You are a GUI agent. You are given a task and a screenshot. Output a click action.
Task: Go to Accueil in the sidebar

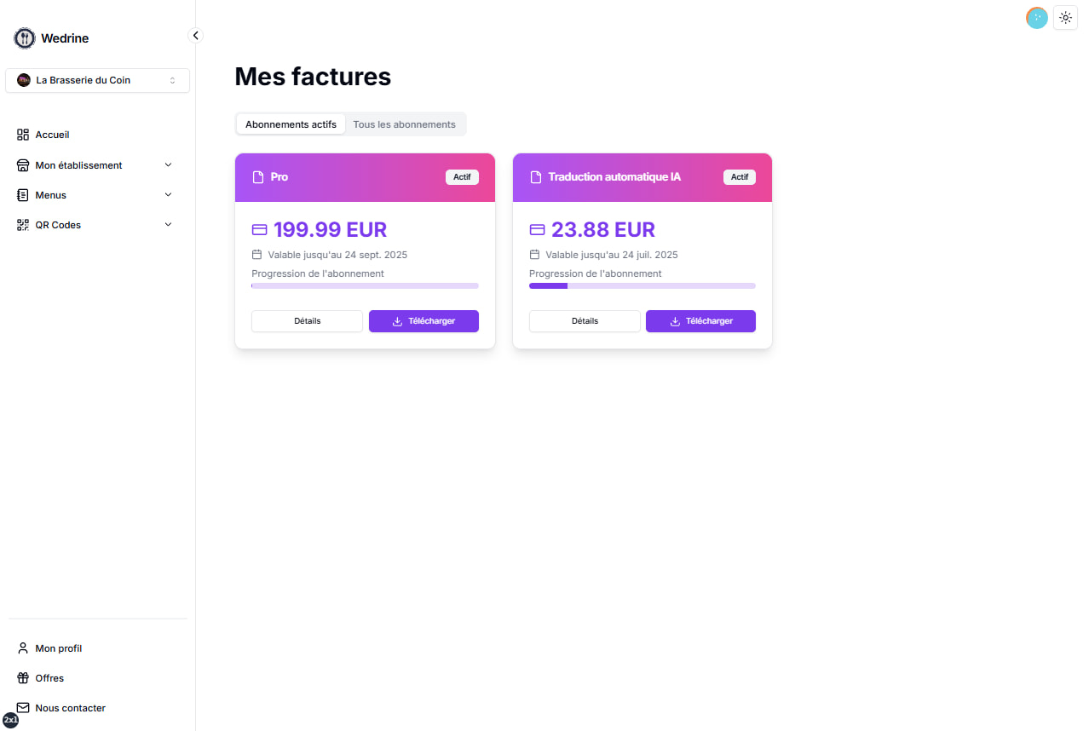[x=52, y=135]
